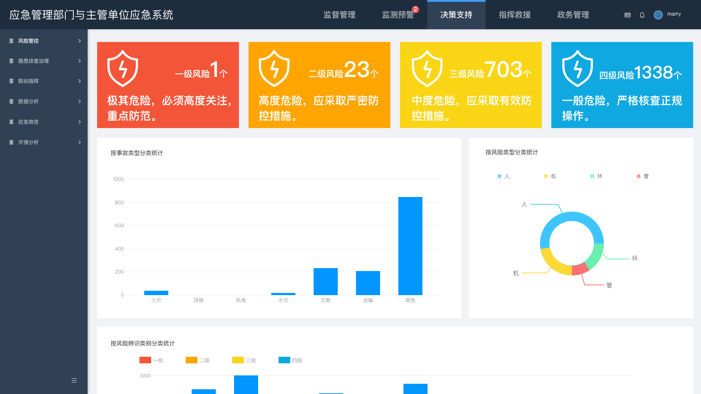Click the notification bell icon
Viewport: 701px width, 394px height.
(642, 15)
